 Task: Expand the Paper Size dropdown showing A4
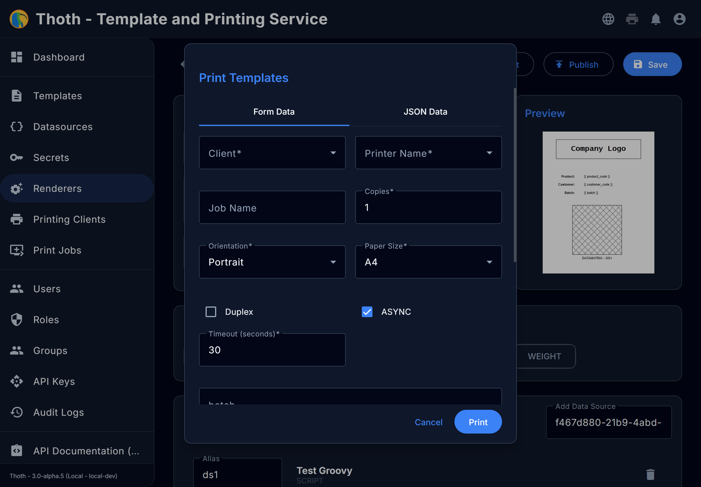point(429,262)
